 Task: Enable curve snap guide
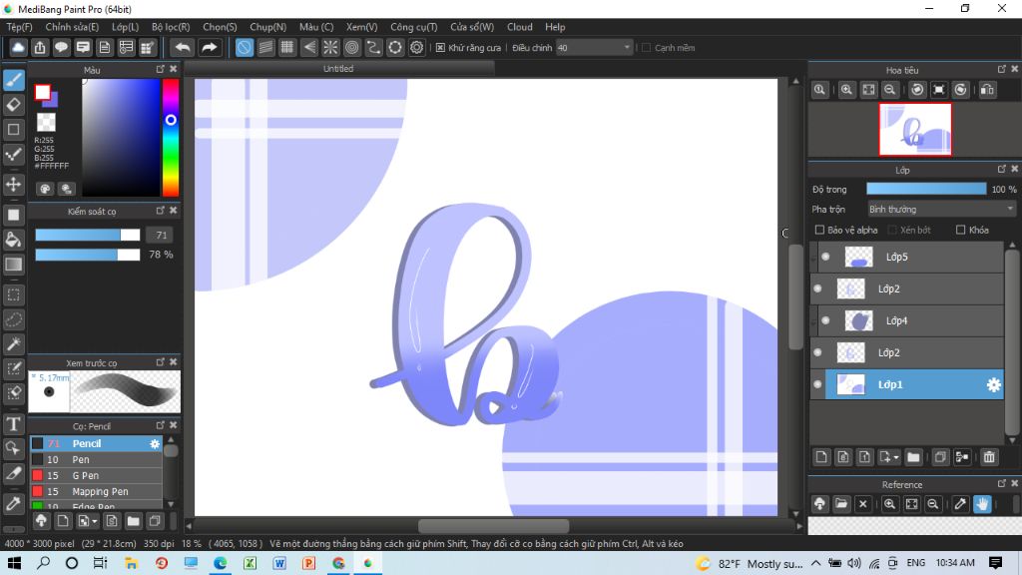tap(373, 48)
